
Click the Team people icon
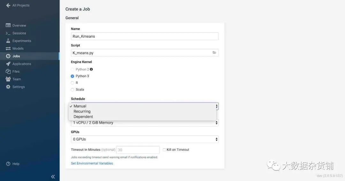click(8, 79)
